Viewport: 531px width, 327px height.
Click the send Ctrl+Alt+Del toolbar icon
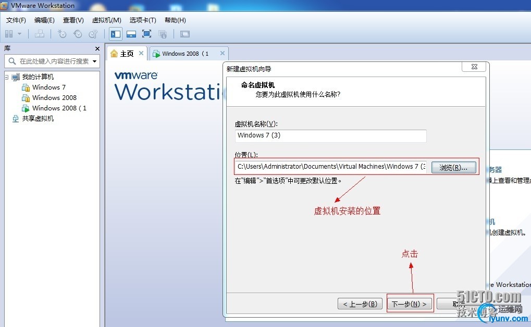[40, 34]
